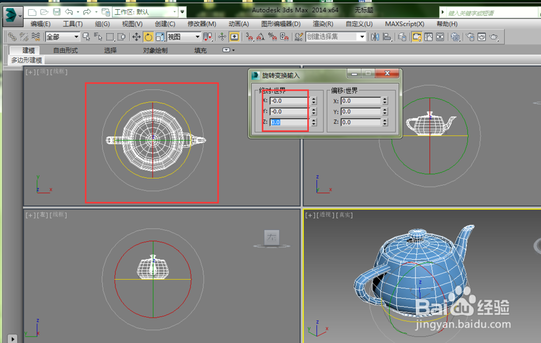The width and height of the screenshot is (541, 343).
Task: Click the Align tool icon
Action: click(x=387, y=37)
